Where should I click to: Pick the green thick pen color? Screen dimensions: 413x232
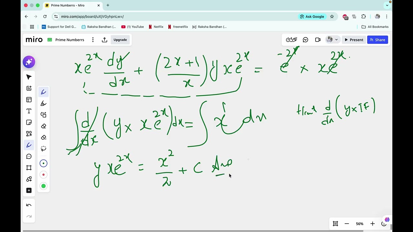click(x=44, y=186)
